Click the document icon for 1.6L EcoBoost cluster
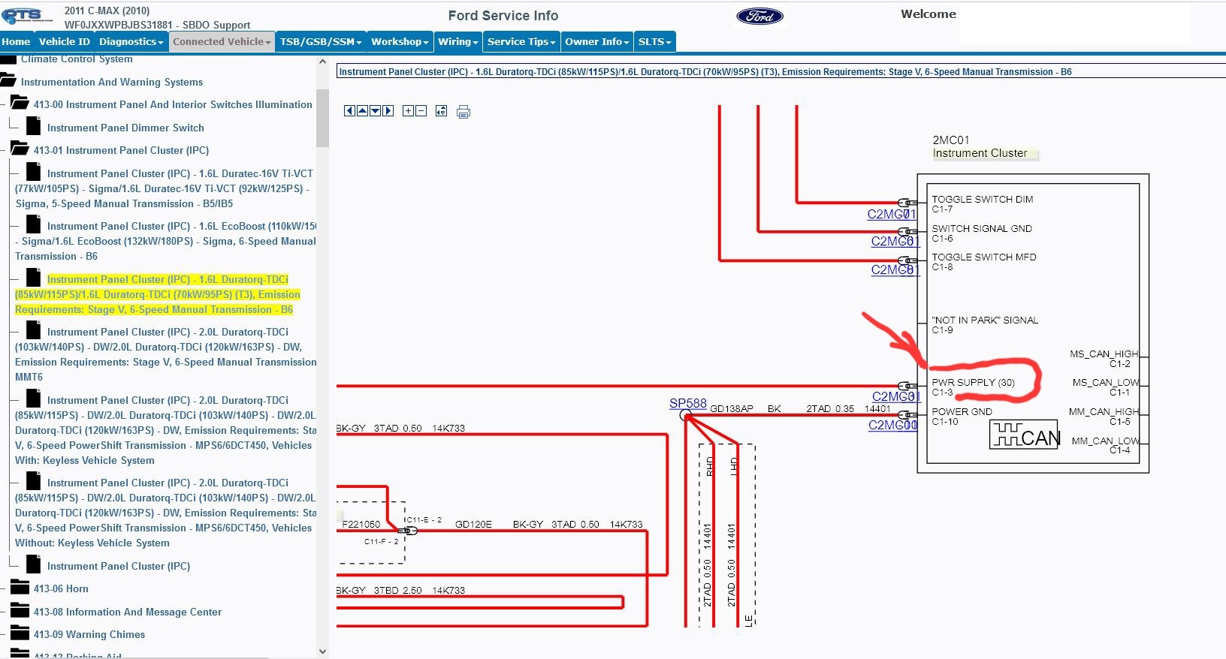This screenshot has height=659, width=1226. [33, 224]
